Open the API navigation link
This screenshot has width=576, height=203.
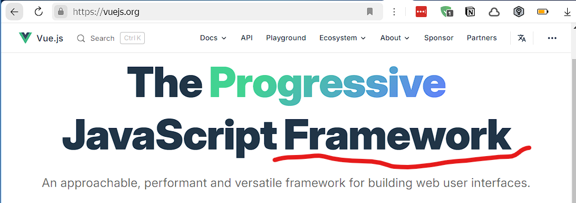(x=247, y=38)
